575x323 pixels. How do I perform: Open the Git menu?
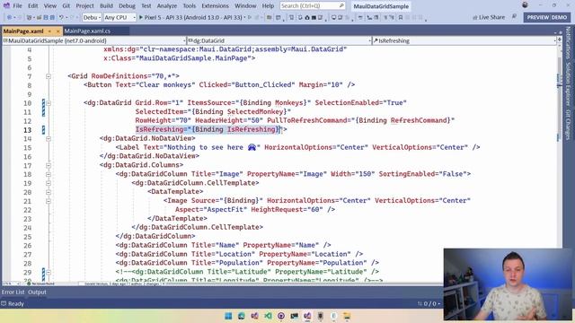[x=66, y=6]
